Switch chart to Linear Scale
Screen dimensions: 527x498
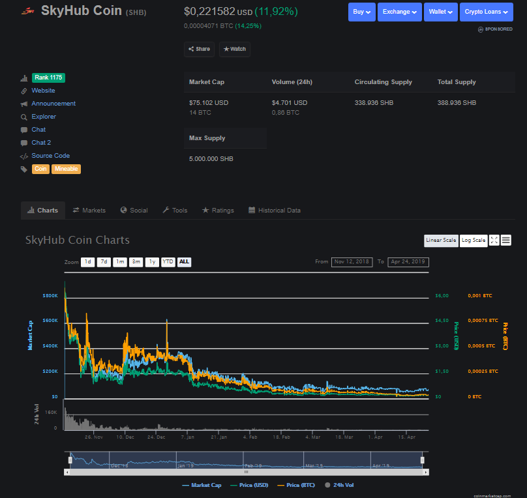(441, 241)
